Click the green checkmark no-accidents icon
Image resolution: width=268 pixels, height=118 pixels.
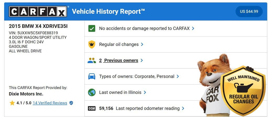[x=92, y=28]
